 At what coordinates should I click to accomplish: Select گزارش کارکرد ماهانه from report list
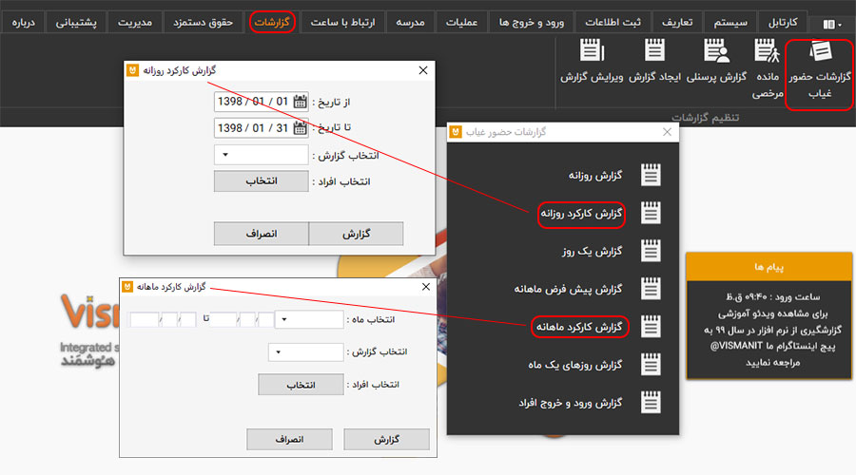tap(578, 327)
